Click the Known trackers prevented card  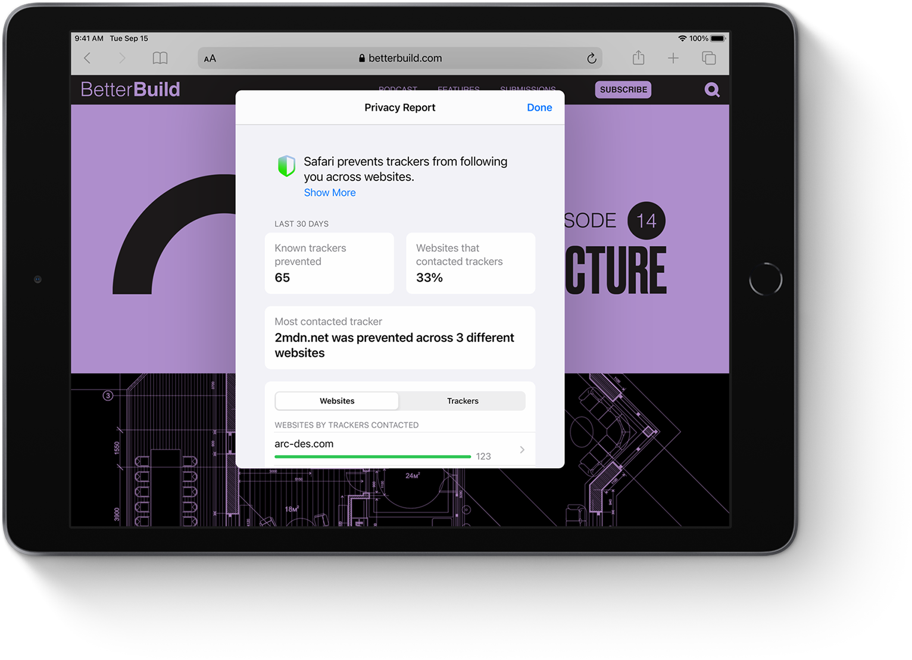(x=329, y=263)
